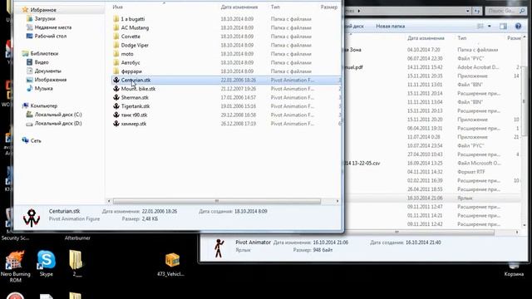Sort by Размер column in front window
532x299 pixels.
click(329, 7)
